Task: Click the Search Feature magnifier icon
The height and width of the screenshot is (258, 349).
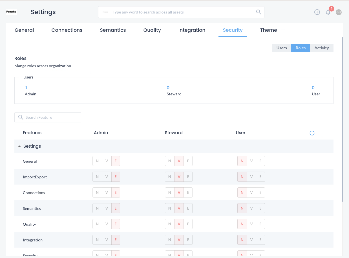Action: [x=21, y=117]
